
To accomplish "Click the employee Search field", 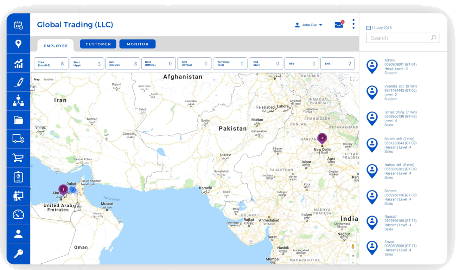I will pos(399,38).
